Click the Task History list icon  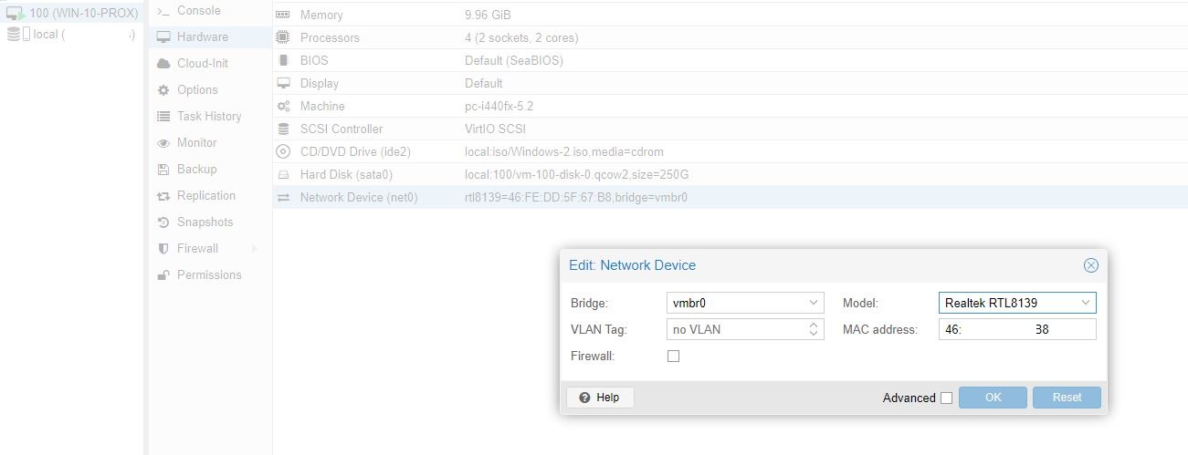click(x=163, y=117)
